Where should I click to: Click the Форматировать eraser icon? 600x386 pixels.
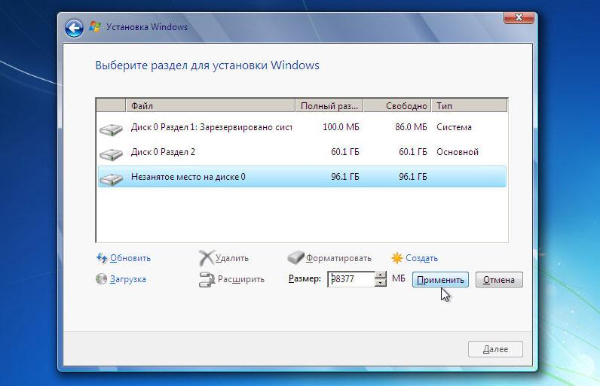point(295,258)
